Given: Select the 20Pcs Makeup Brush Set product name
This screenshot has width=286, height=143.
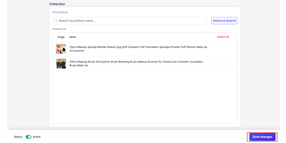Looking at the screenshot, I should click(x=136, y=63).
